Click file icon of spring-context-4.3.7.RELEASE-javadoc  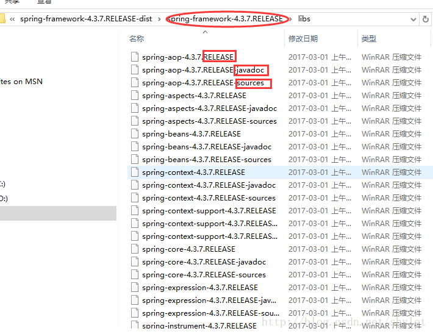pyautogui.click(x=135, y=185)
